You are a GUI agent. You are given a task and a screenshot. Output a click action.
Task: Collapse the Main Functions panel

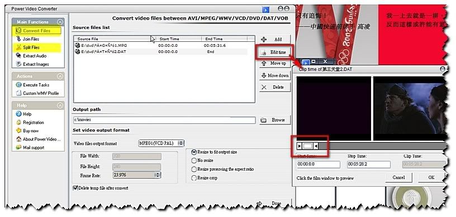(60, 22)
